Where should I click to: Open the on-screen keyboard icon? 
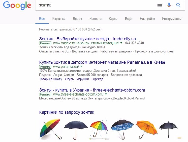159,5
